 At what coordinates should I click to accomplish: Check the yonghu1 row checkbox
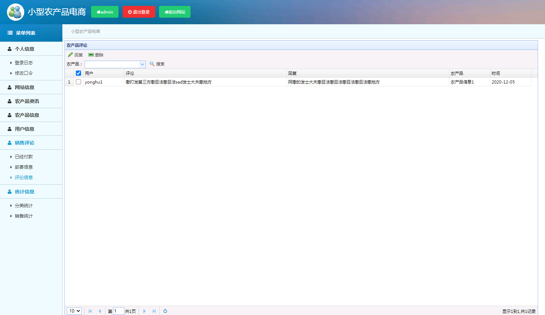tap(78, 82)
